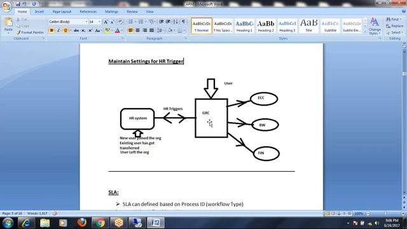
Task: Open the Change Case dropdown
Action: click(x=98, y=31)
